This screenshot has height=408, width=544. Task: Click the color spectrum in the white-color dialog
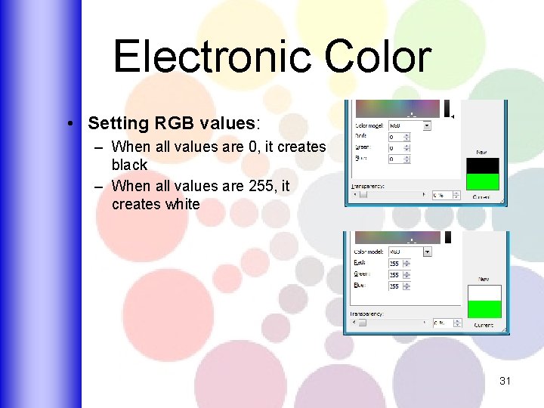click(397, 237)
